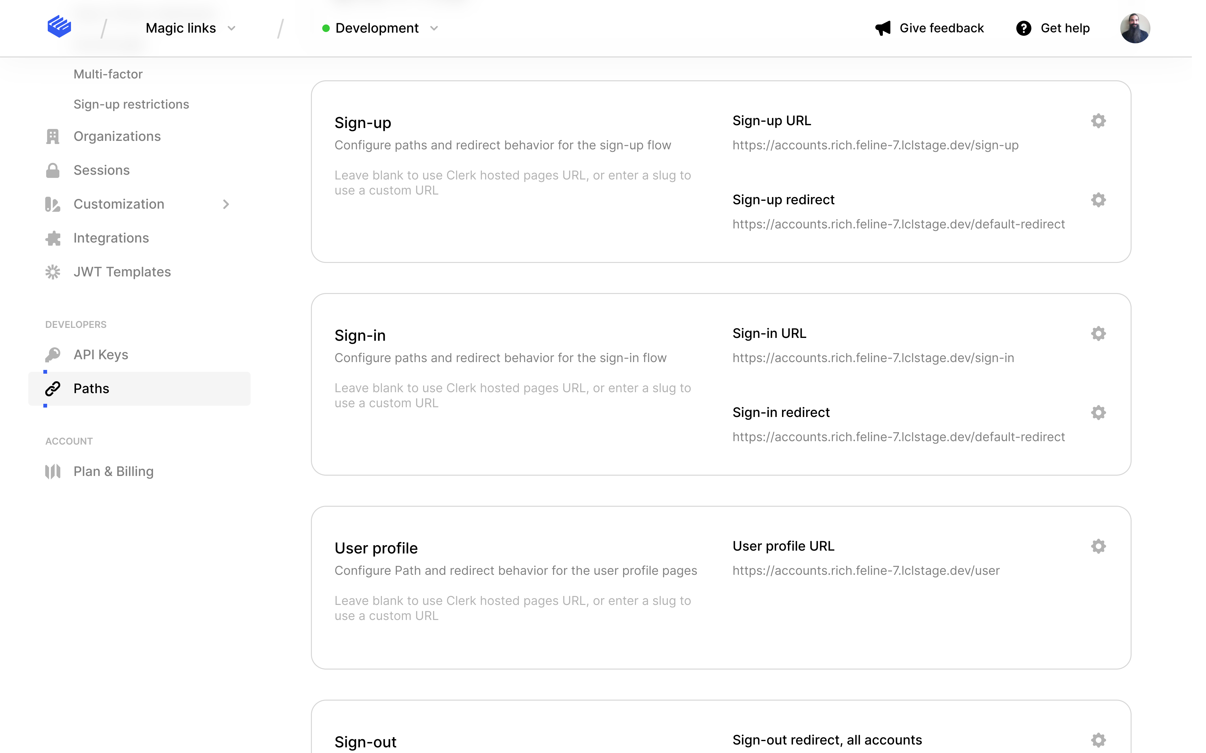Screen dimensions: 1206x753
Task: Click the JWT Templates icon
Action: click(x=53, y=272)
